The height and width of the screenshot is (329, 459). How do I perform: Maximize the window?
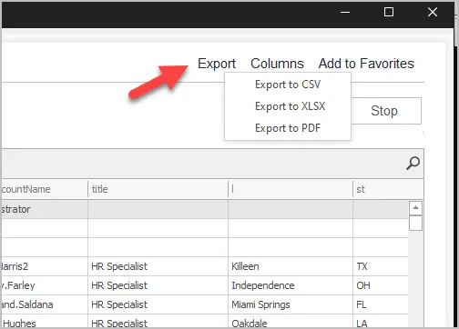point(389,12)
